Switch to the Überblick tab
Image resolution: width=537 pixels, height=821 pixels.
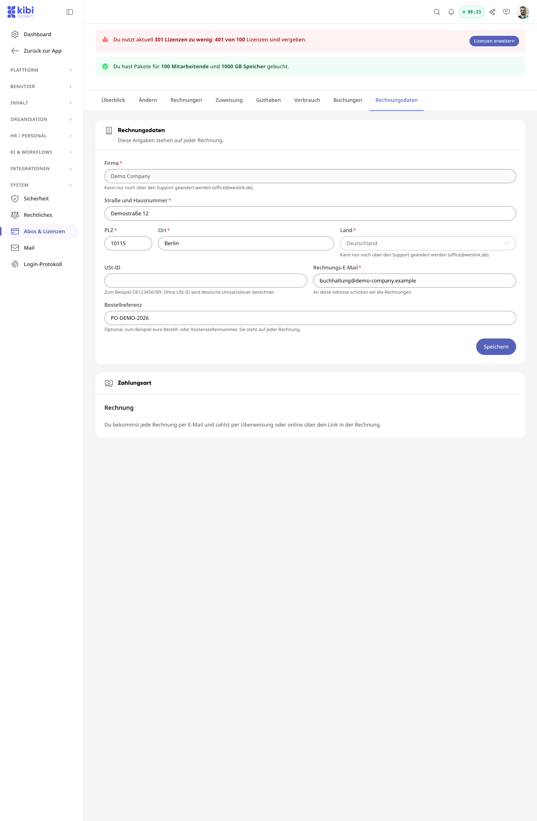(113, 100)
